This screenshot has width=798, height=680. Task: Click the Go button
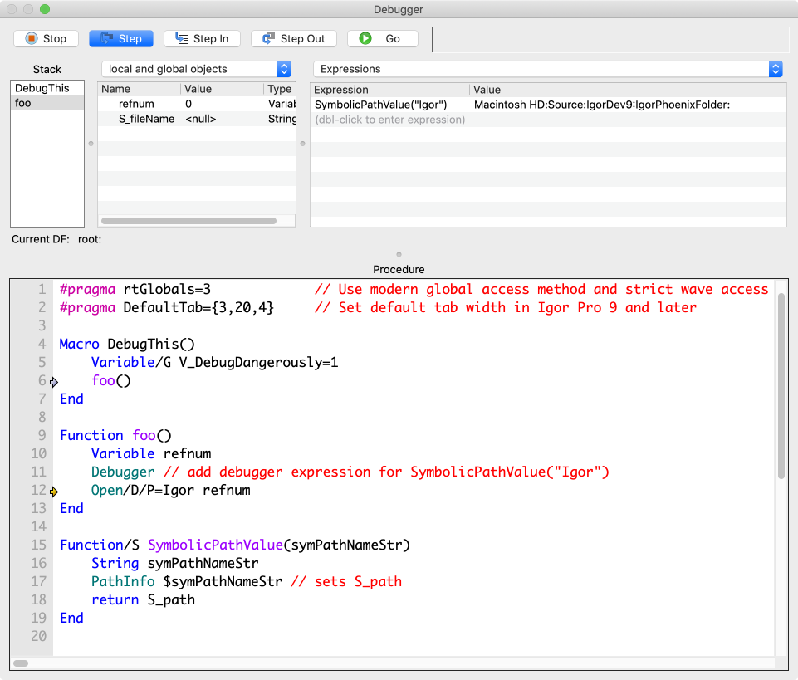click(383, 39)
